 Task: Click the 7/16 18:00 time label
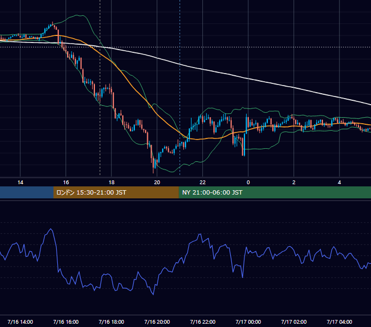(x=111, y=322)
